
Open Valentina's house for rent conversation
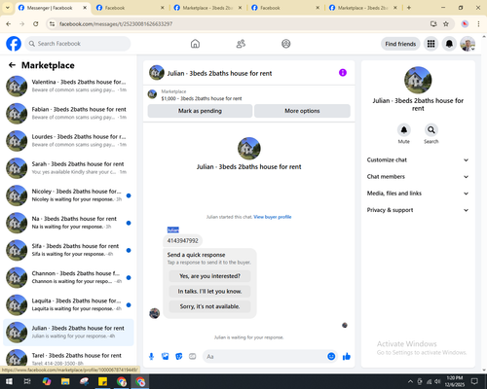68,86
